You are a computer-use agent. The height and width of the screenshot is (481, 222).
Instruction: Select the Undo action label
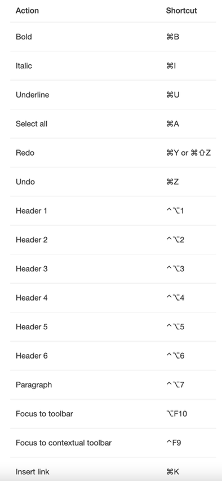pyautogui.click(x=25, y=182)
